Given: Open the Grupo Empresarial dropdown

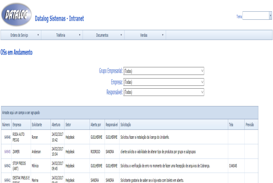Looking at the screenshot, I should [164, 71].
